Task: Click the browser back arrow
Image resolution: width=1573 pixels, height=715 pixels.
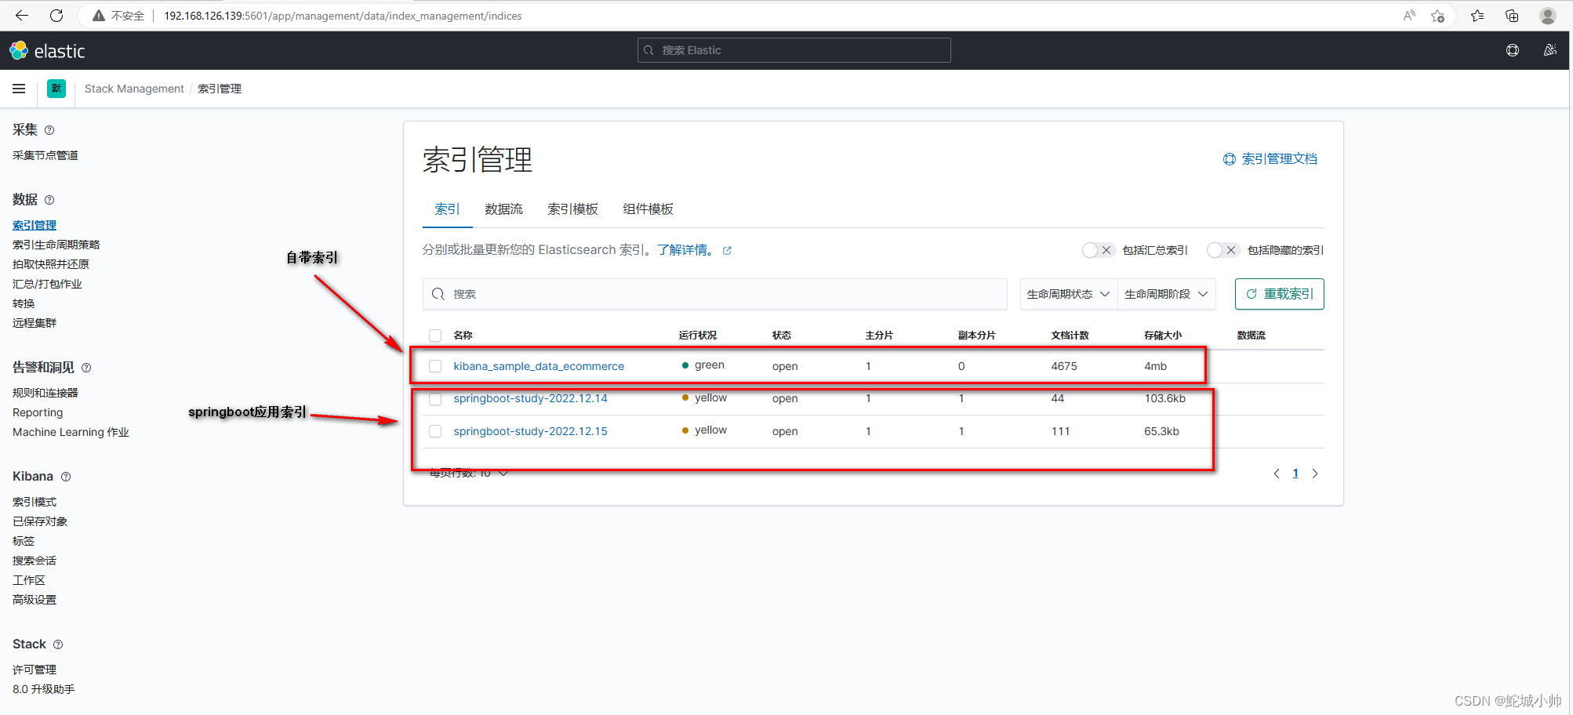Action: 22,16
